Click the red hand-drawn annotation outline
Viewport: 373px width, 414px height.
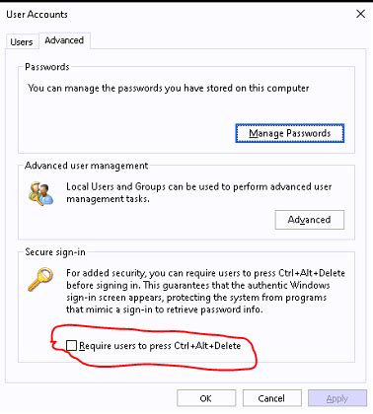pos(153,347)
